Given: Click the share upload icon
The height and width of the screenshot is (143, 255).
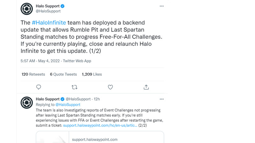Looking at the screenshot, I should [x=146, y=87].
